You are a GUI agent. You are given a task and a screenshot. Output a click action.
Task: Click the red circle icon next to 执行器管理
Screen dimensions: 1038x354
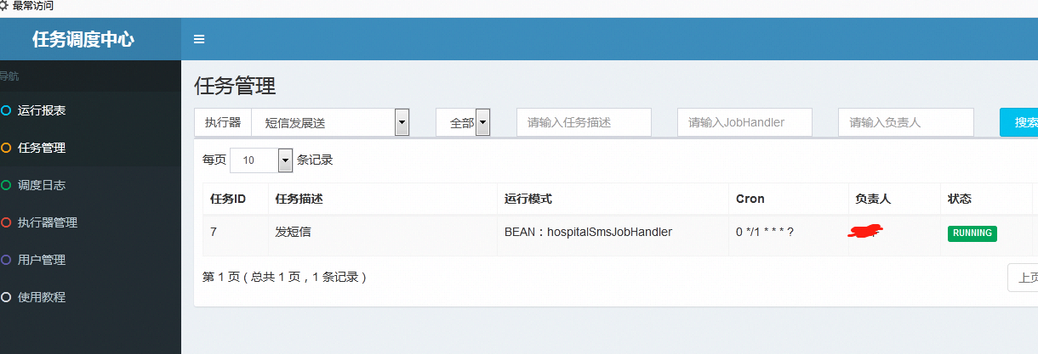coord(7,222)
